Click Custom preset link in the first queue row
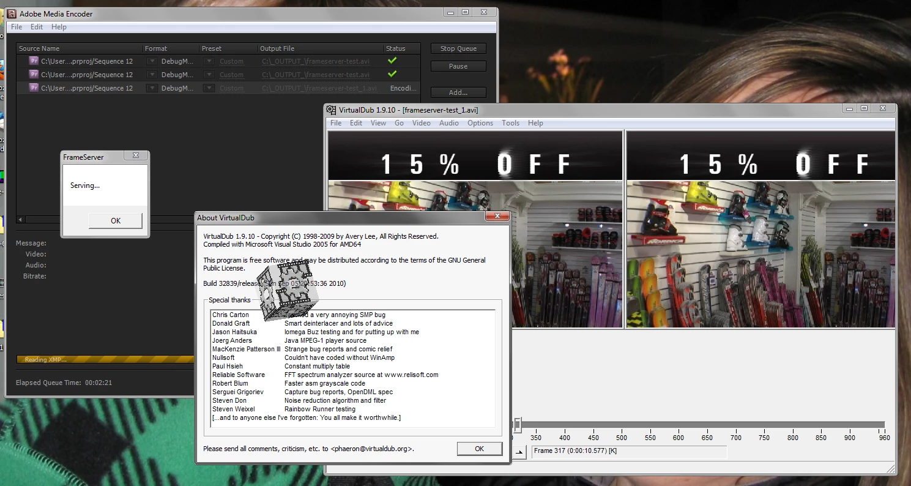Viewport: 911px width, 486px height. coord(232,61)
